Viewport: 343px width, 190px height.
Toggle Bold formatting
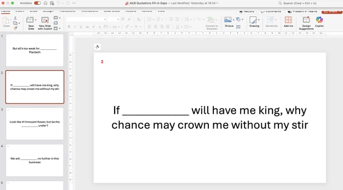pos(69,27)
